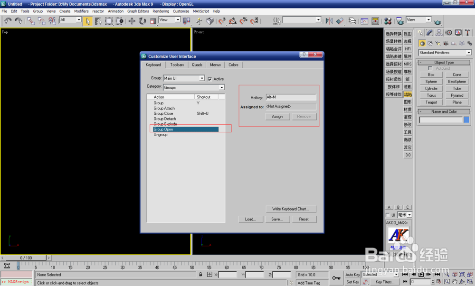The width and height of the screenshot is (475, 286).
Task: Click the Hotkey input field
Action: [x=291, y=97]
